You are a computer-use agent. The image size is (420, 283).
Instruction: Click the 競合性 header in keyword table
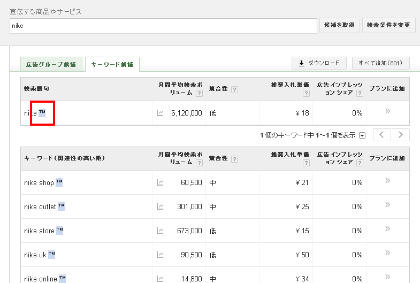click(x=218, y=158)
